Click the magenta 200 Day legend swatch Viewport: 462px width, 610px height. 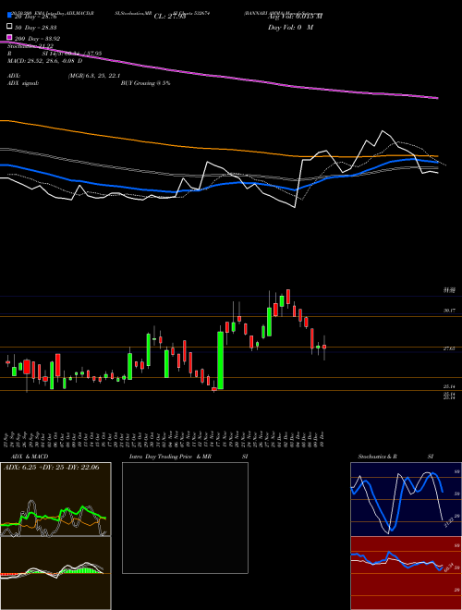9,38
